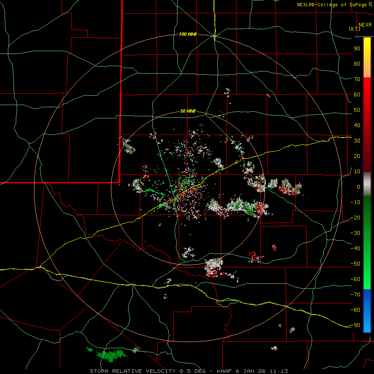The width and height of the screenshot is (374, 374).
Task: Click the positive 80 scale value
Action: [357, 64]
